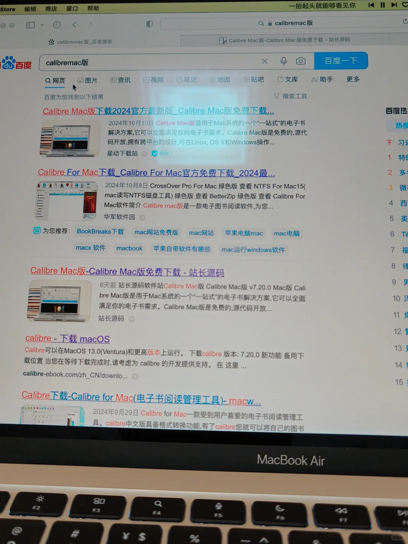Click calibre-ebook.com/zh_CN source URL
The width and height of the screenshot is (408, 544).
pyautogui.click(x=76, y=375)
